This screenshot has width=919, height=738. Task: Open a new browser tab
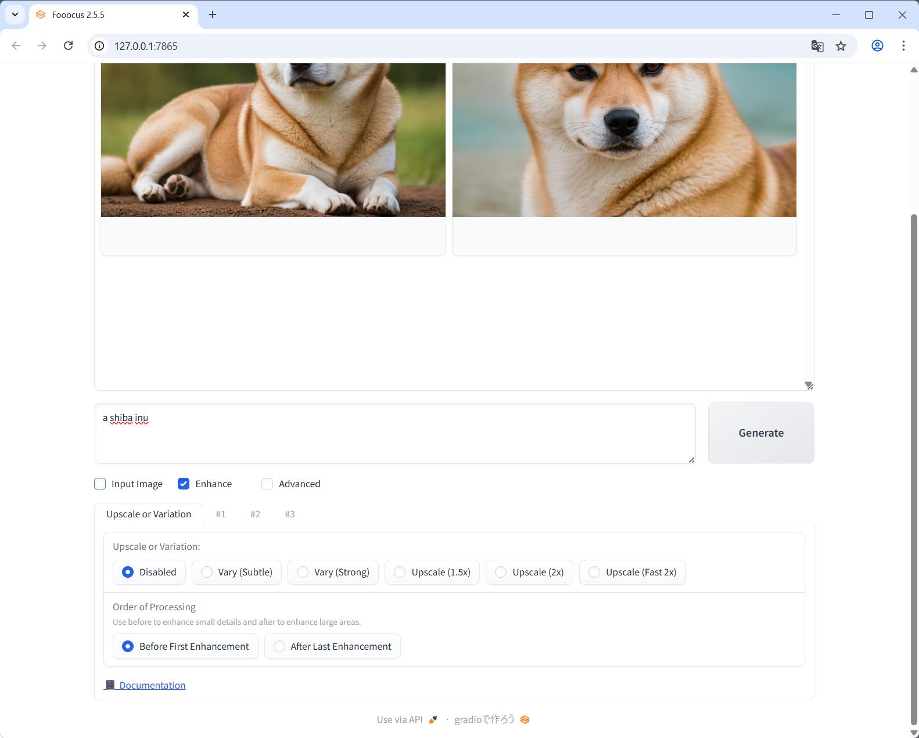tap(213, 15)
